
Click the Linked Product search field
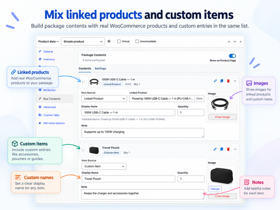coord(162,98)
